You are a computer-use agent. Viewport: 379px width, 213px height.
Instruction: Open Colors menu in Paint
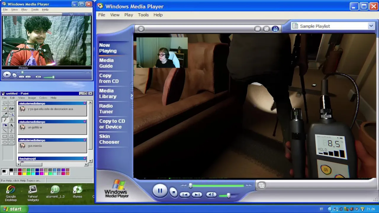click(x=43, y=98)
